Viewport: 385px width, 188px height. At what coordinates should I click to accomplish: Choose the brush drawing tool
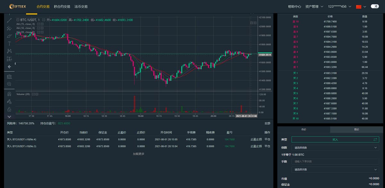pos(9,36)
